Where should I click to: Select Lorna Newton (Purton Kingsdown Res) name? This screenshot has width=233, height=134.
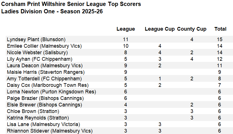click(51, 92)
